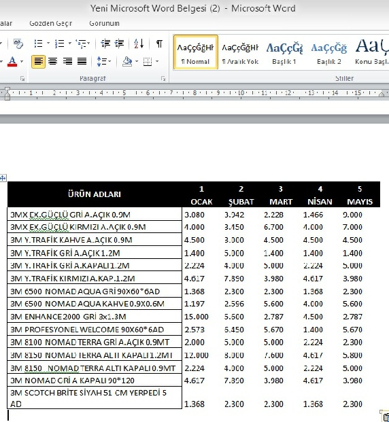The height and width of the screenshot is (422, 389).
Task: Click the 12.000 value in OCAK column
Action: pos(197,355)
